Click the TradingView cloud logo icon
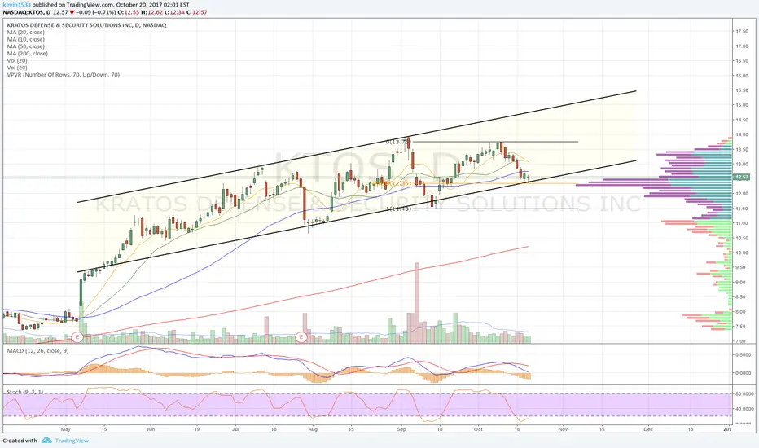The width and height of the screenshot is (759, 448). [46, 440]
